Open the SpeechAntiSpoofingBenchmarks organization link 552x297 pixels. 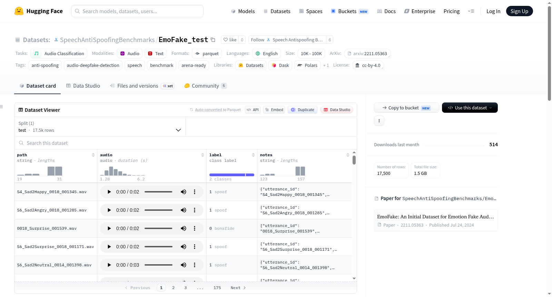pyautogui.click(x=107, y=40)
